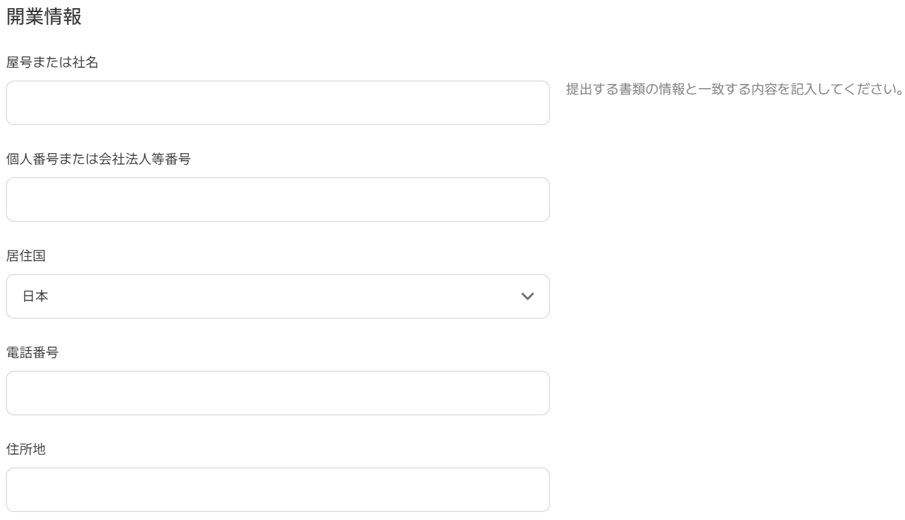This screenshot has width=905, height=520.
Task: Click the 提出する書類 help text
Action: coord(734,90)
